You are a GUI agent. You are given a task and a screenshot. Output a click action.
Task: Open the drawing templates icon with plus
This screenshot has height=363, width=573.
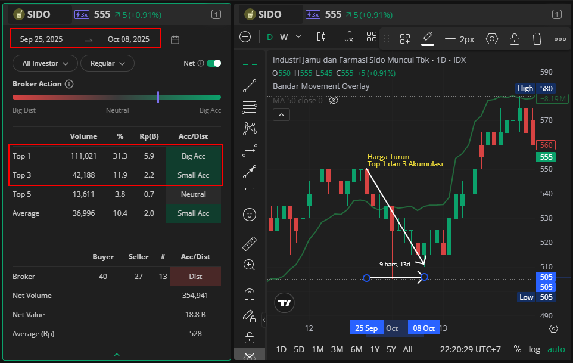pos(405,39)
